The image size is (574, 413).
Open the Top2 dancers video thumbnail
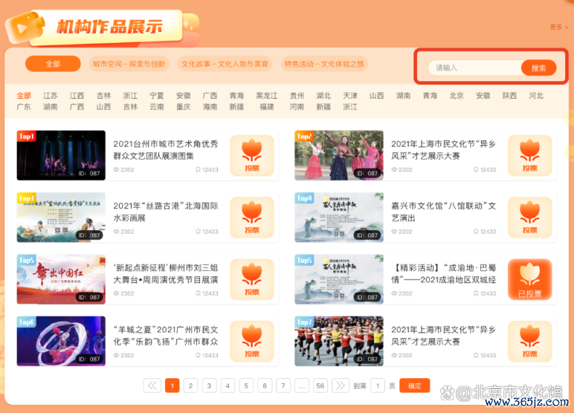pos(339,155)
